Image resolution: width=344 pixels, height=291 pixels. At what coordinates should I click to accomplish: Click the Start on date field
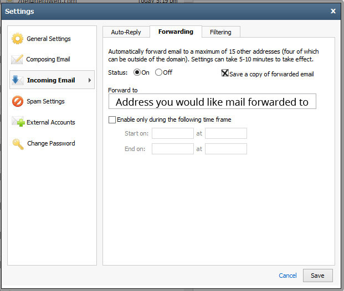point(173,133)
